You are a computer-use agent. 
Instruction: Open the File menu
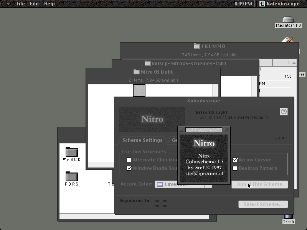[21, 4]
